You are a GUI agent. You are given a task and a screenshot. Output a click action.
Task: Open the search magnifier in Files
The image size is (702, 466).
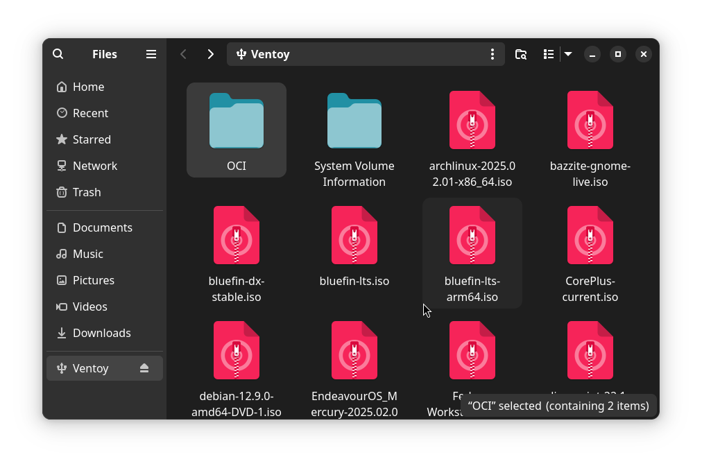58,54
